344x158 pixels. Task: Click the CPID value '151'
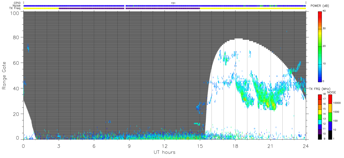coord(173,3)
